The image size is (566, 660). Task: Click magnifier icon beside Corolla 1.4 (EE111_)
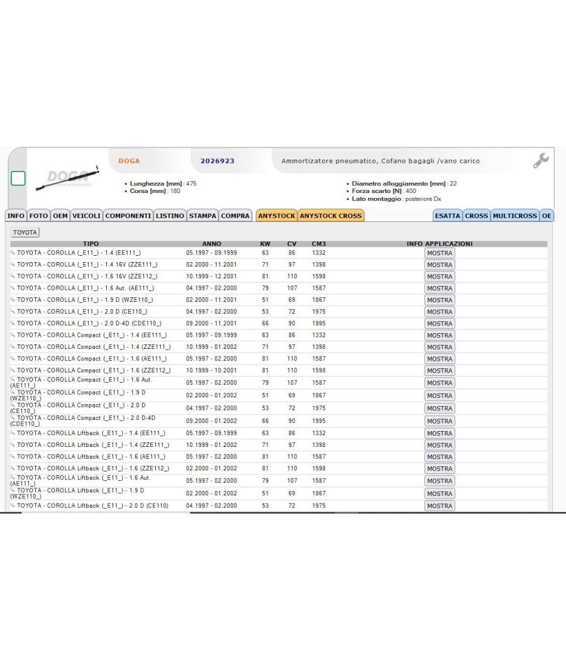coord(13,253)
